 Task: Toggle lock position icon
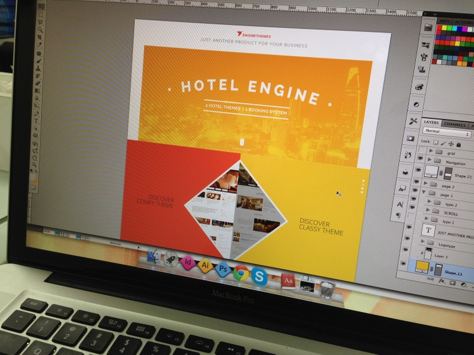pos(451,144)
